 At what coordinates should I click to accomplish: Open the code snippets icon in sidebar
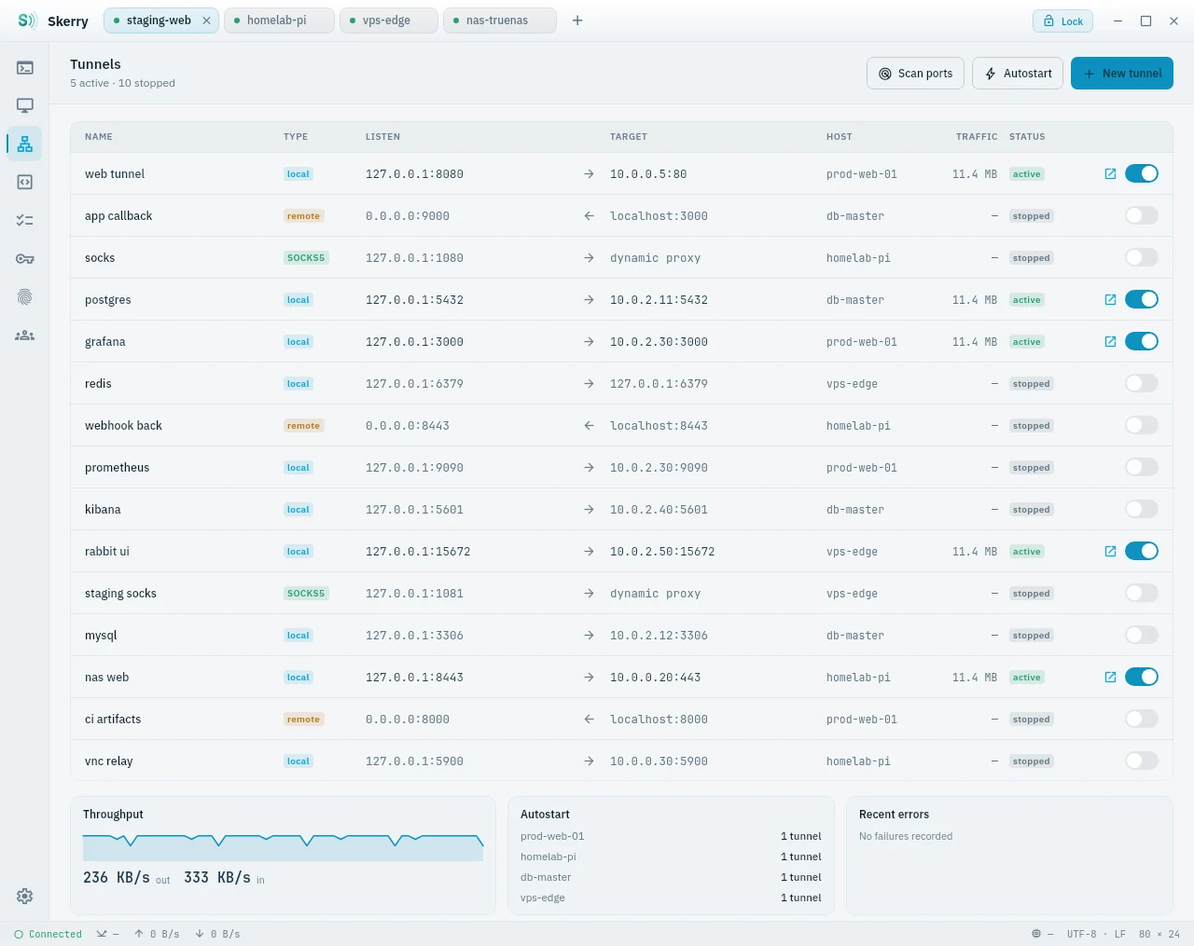[25, 182]
